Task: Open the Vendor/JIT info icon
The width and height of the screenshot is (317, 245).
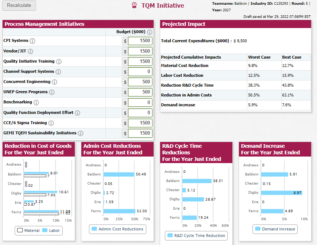Action: coord(30,51)
